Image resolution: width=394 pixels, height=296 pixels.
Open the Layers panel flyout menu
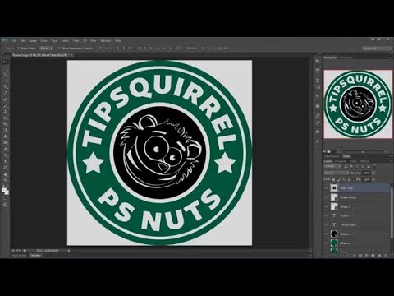392,161
